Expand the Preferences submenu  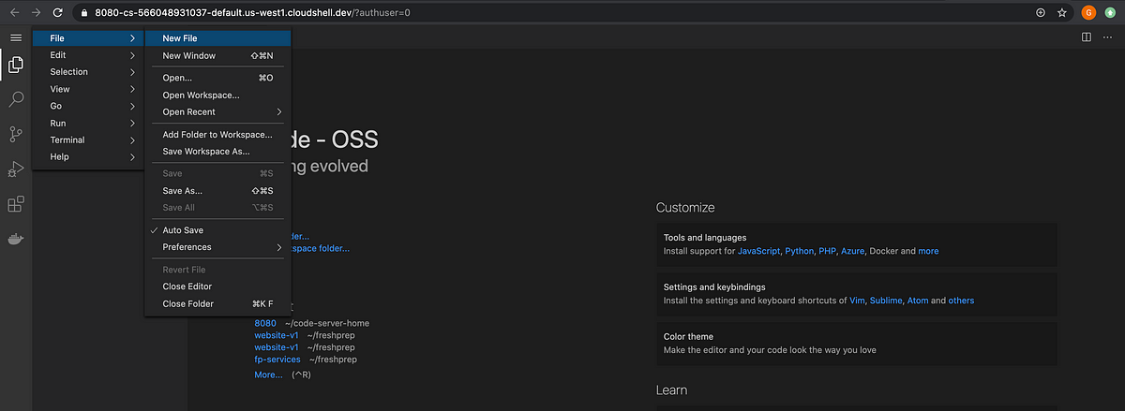(218, 247)
